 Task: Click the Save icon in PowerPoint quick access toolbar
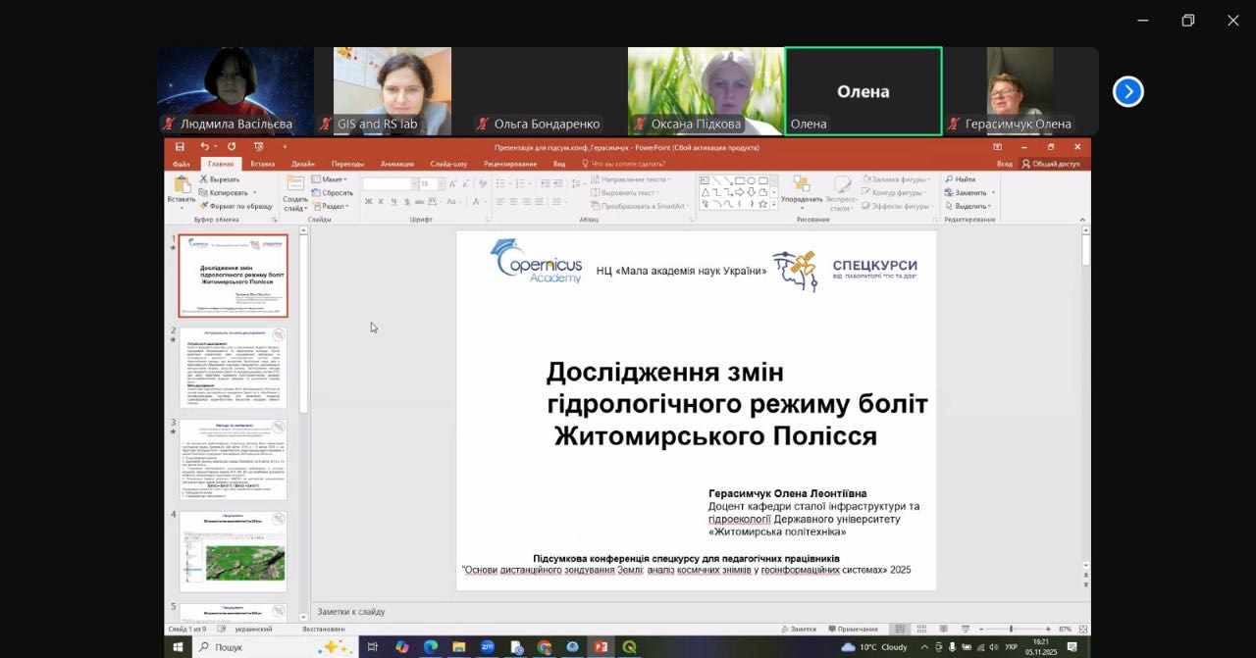(x=180, y=147)
